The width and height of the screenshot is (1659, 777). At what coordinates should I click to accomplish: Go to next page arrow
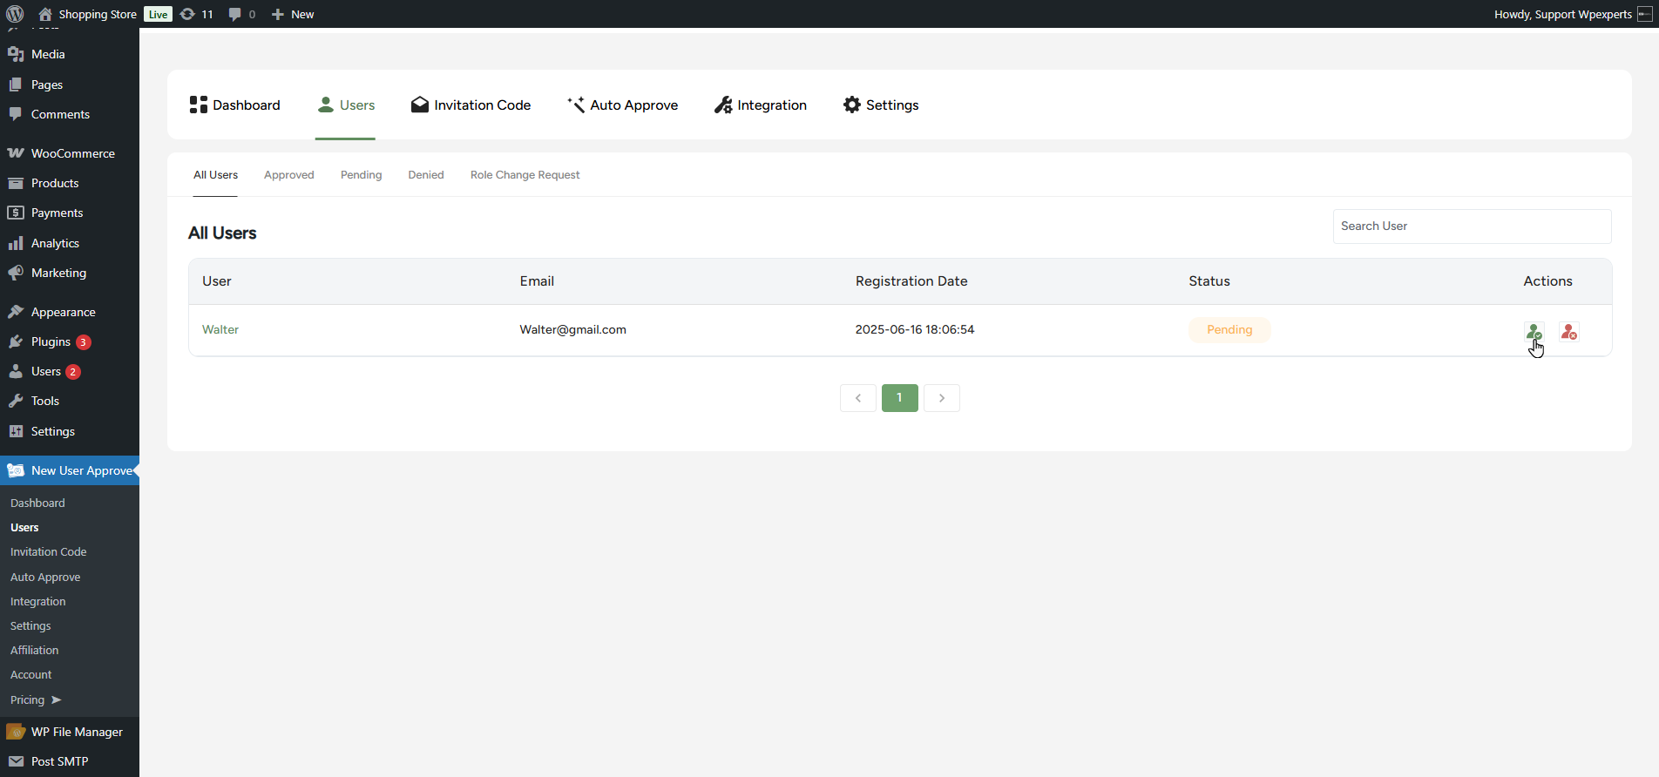pyautogui.click(x=941, y=398)
